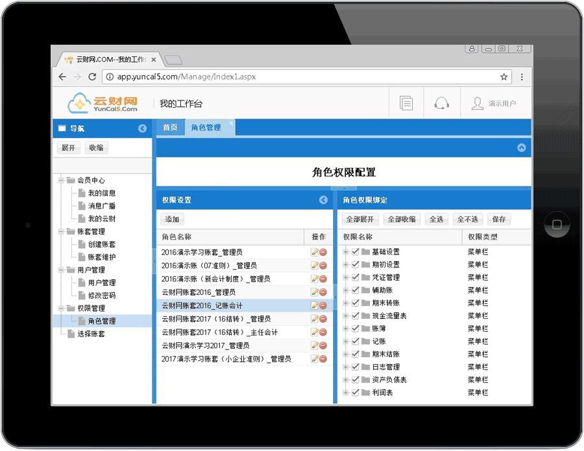Switch to the 首页 tab
Screen dimensions: 584x451
tap(170, 128)
